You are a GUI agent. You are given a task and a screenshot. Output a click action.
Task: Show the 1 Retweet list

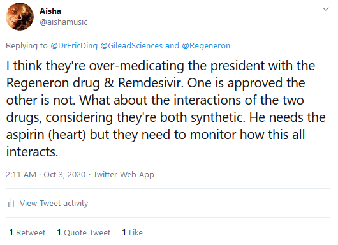pyautogui.click(x=27, y=232)
